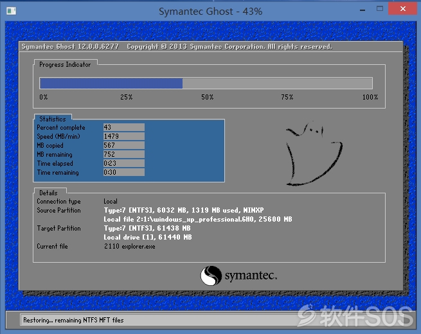
Task: Click the 75% progress label
Action: 287,97
